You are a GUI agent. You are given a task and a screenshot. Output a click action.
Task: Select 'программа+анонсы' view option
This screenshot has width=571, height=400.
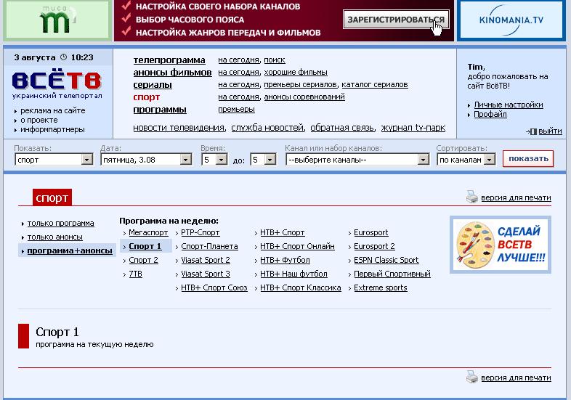click(70, 250)
